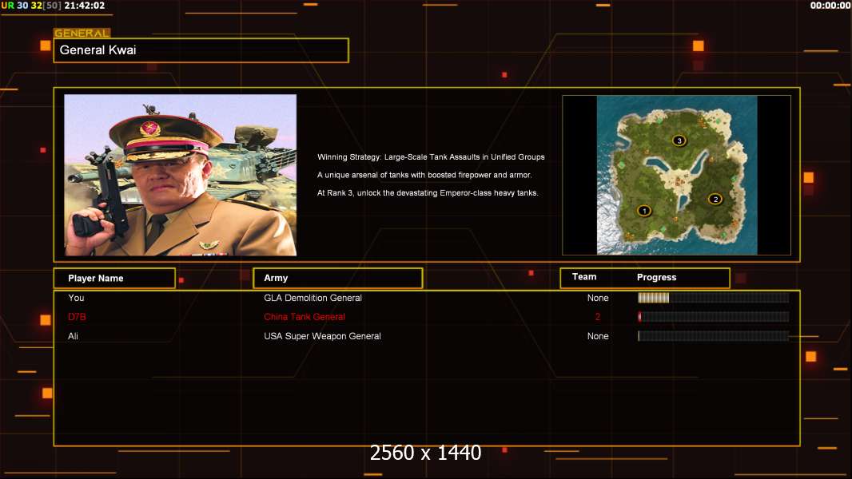Click USA Super Weapon General army text
The height and width of the screenshot is (479, 852).
[x=322, y=336]
